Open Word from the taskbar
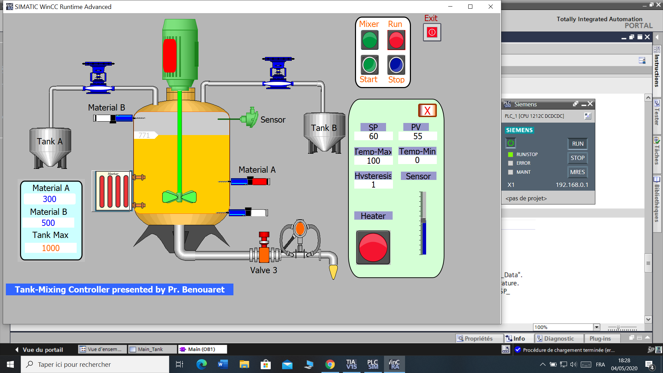The width and height of the screenshot is (663, 373). (x=223, y=364)
